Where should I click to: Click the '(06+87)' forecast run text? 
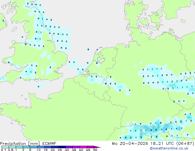point(185,144)
